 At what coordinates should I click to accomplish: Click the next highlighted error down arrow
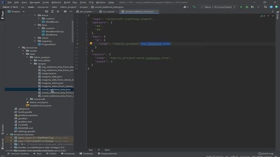(273, 16)
